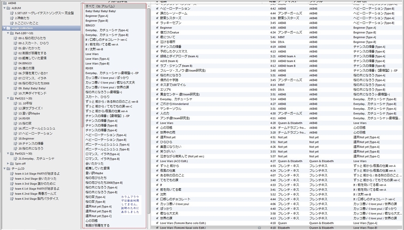Collapse the Part-1(00〜10) folder

8,33
